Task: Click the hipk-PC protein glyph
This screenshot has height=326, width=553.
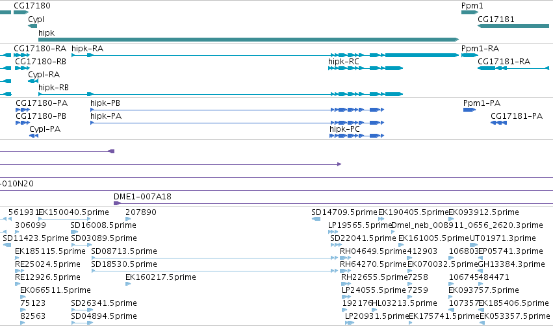Action: click(x=357, y=136)
